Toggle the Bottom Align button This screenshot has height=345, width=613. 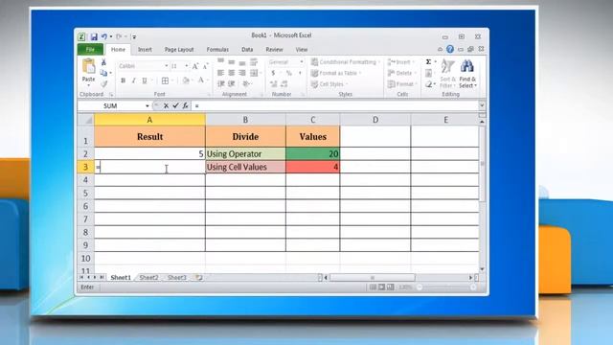[x=242, y=62]
